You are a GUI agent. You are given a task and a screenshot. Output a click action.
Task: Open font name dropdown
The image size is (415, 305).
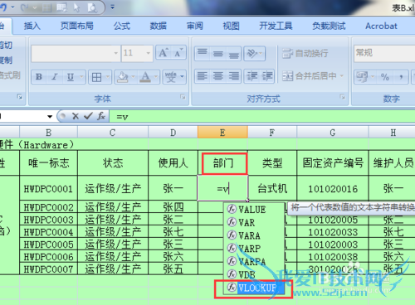click(116, 53)
